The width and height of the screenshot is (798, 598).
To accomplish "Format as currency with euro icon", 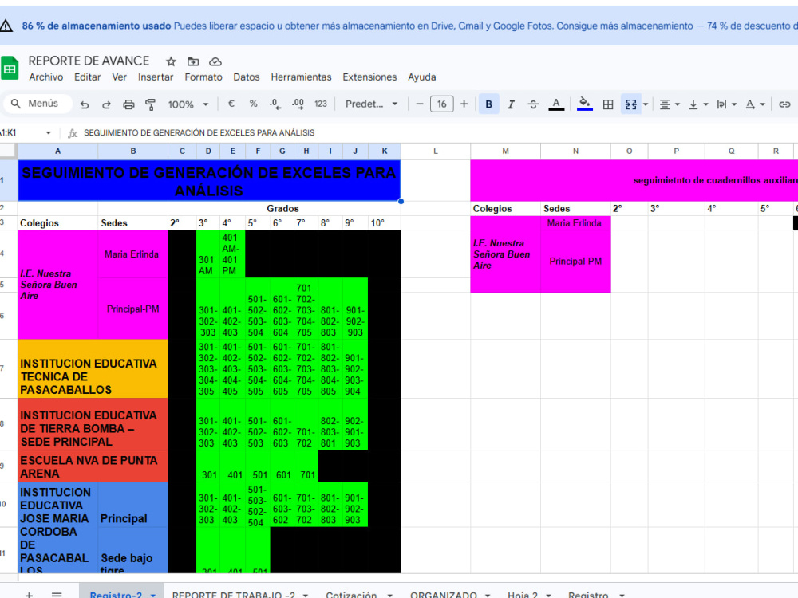I will [231, 104].
